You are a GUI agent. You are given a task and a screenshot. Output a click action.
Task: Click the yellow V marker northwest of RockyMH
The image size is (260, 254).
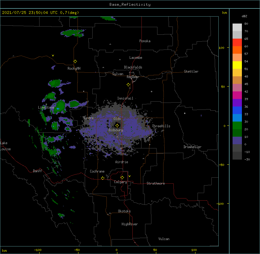click(x=53, y=56)
